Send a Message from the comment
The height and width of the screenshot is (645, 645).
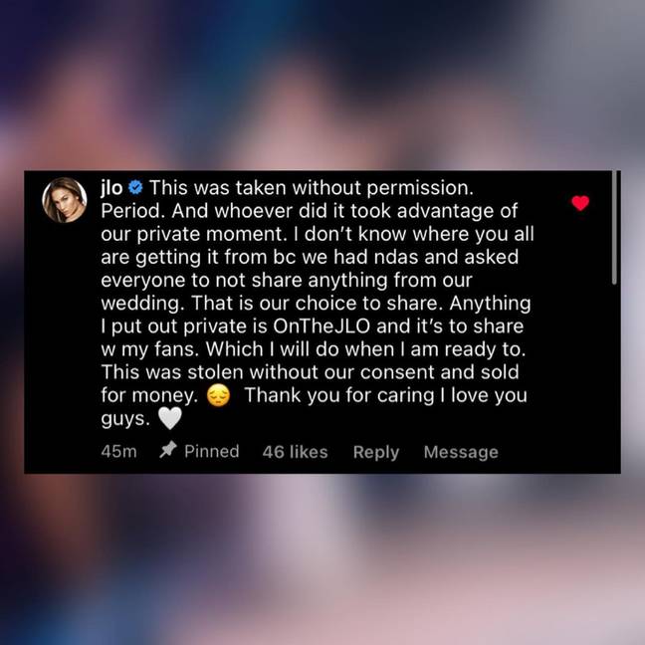[461, 452]
